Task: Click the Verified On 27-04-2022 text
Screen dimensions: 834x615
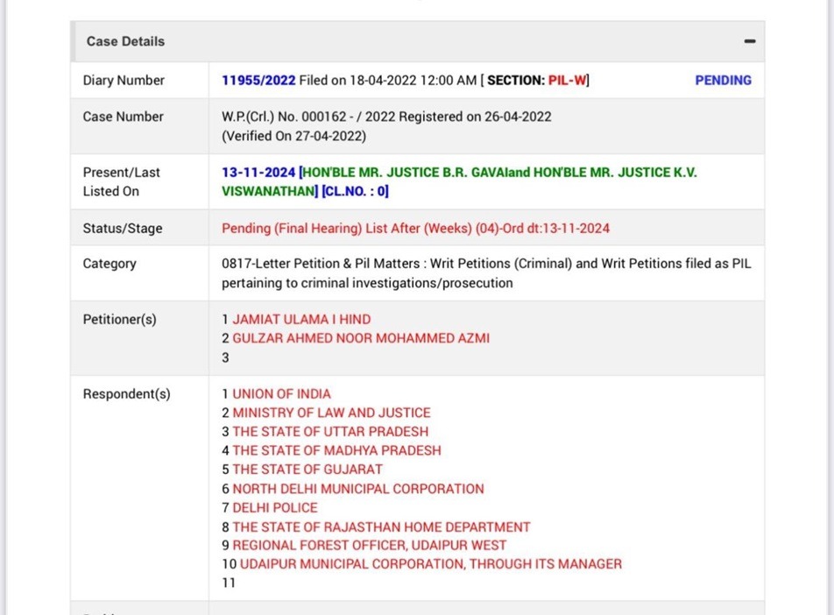Action: pos(293,136)
